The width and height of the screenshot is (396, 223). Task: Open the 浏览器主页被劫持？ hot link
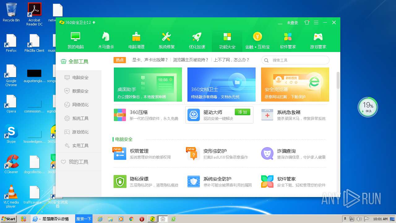(x=191, y=60)
